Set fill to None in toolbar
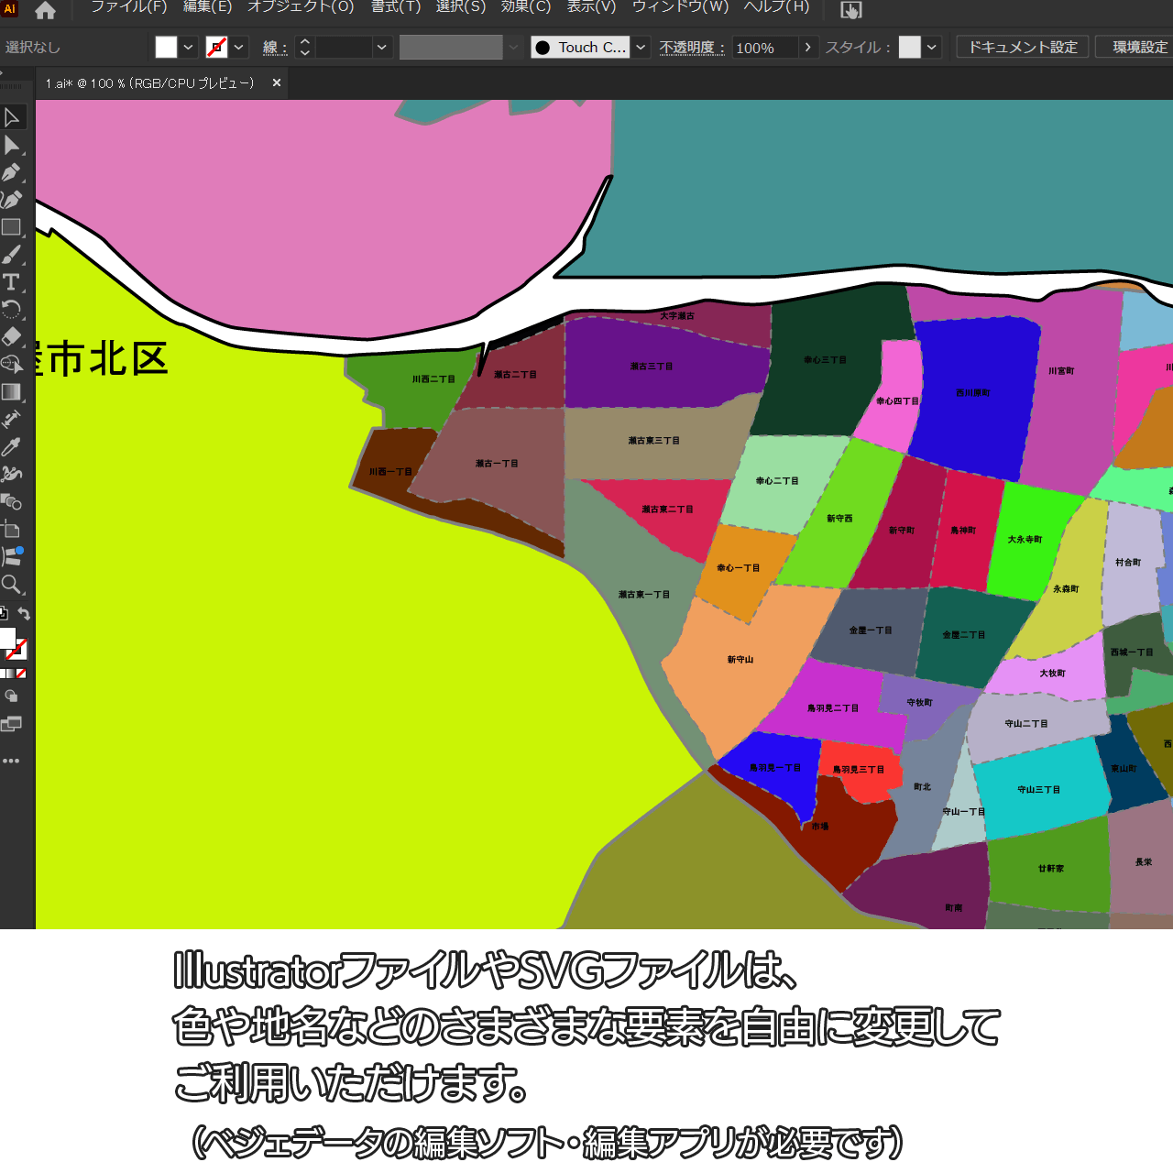Viewport: 1173px width, 1173px height. click(x=21, y=674)
